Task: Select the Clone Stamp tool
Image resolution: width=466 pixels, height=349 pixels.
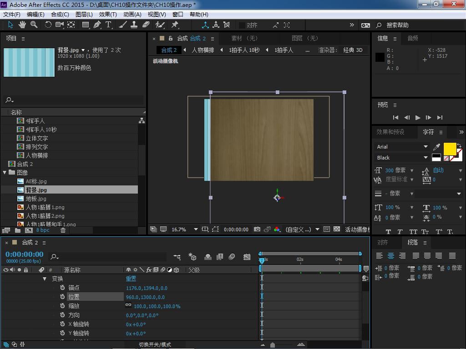Action: [134, 25]
